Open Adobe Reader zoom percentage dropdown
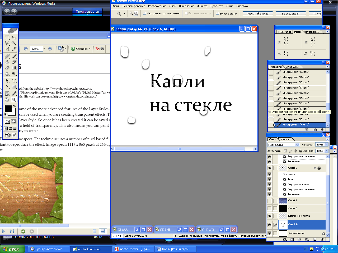 click(44, 49)
